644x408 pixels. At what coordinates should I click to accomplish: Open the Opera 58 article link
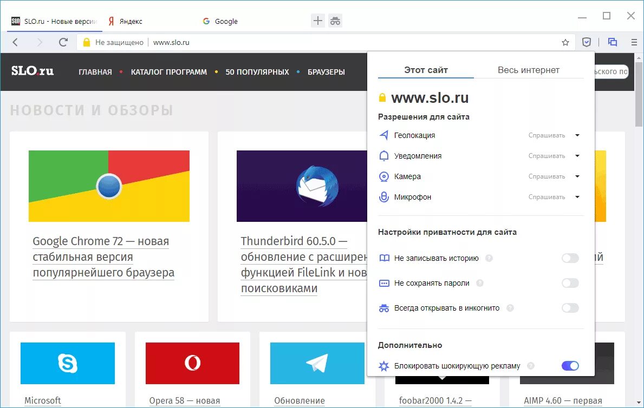(184, 400)
